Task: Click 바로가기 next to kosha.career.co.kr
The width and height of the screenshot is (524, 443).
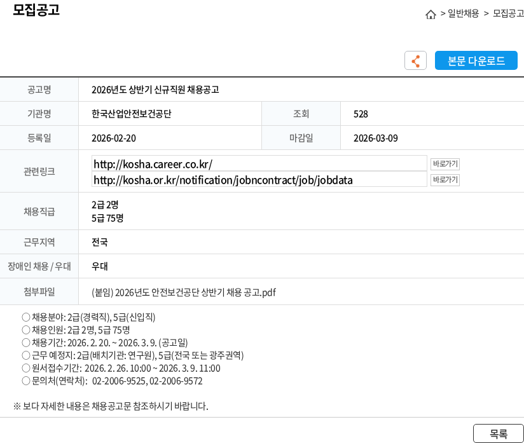Action: 445,164
